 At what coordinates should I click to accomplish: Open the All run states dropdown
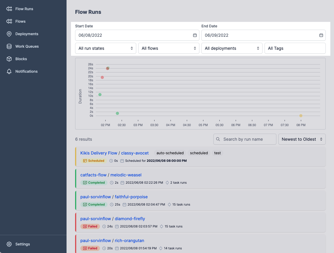coord(106,48)
